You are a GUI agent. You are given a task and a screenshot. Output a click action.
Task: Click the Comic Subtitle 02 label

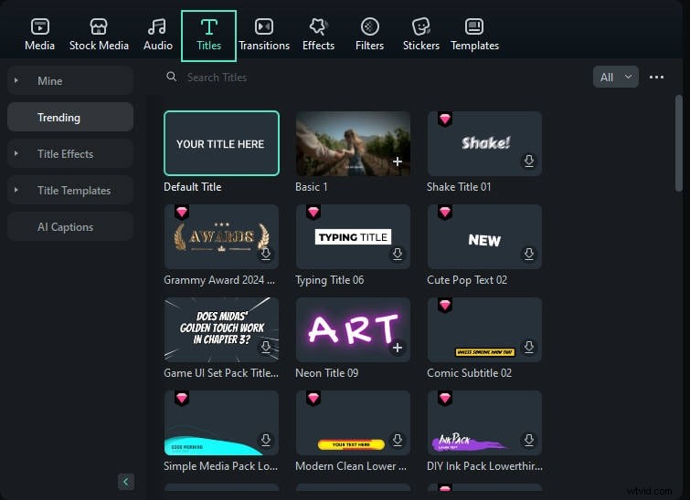469,373
